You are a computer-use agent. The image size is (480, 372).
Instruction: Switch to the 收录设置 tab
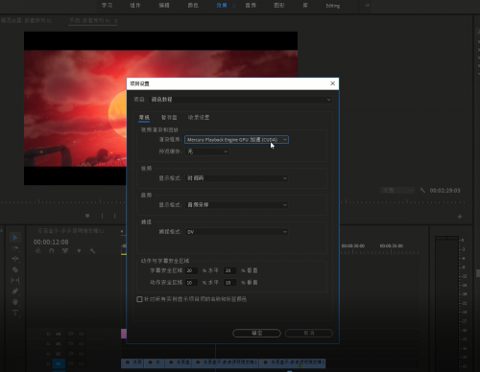(x=199, y=118)
